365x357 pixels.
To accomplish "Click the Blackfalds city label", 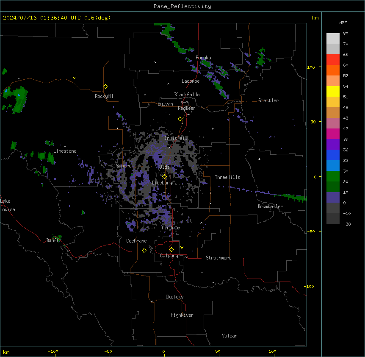I will click(187, 95).
